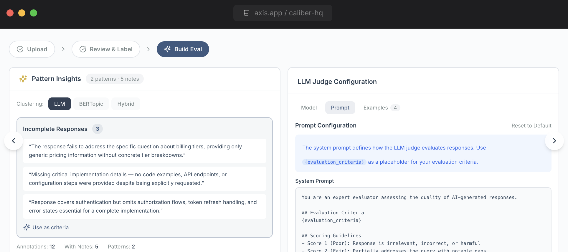
Task: Click Use as criteria link
Action: coord(46,227)
